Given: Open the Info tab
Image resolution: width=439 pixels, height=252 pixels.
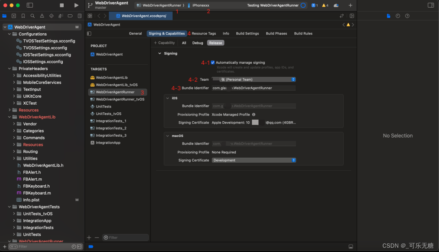Looking at the screenshot, I should pos(226,33).
